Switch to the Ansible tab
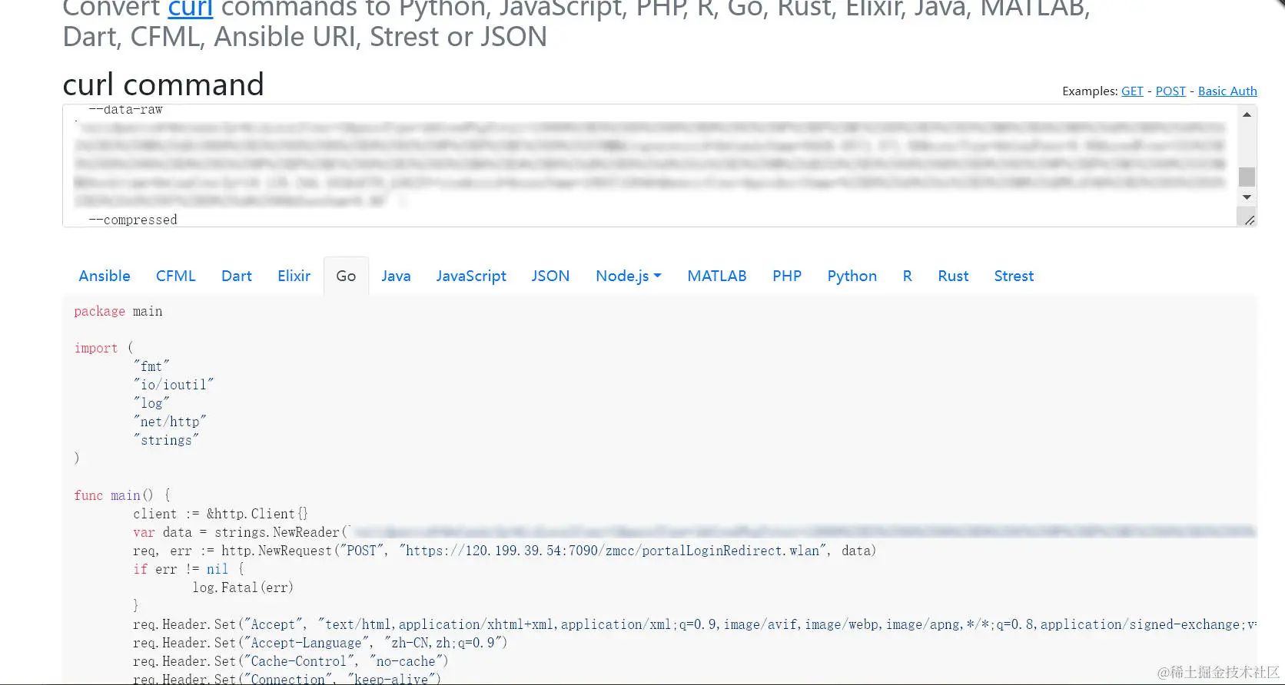Screen dimensions: 1285x685 pos(105,276)
